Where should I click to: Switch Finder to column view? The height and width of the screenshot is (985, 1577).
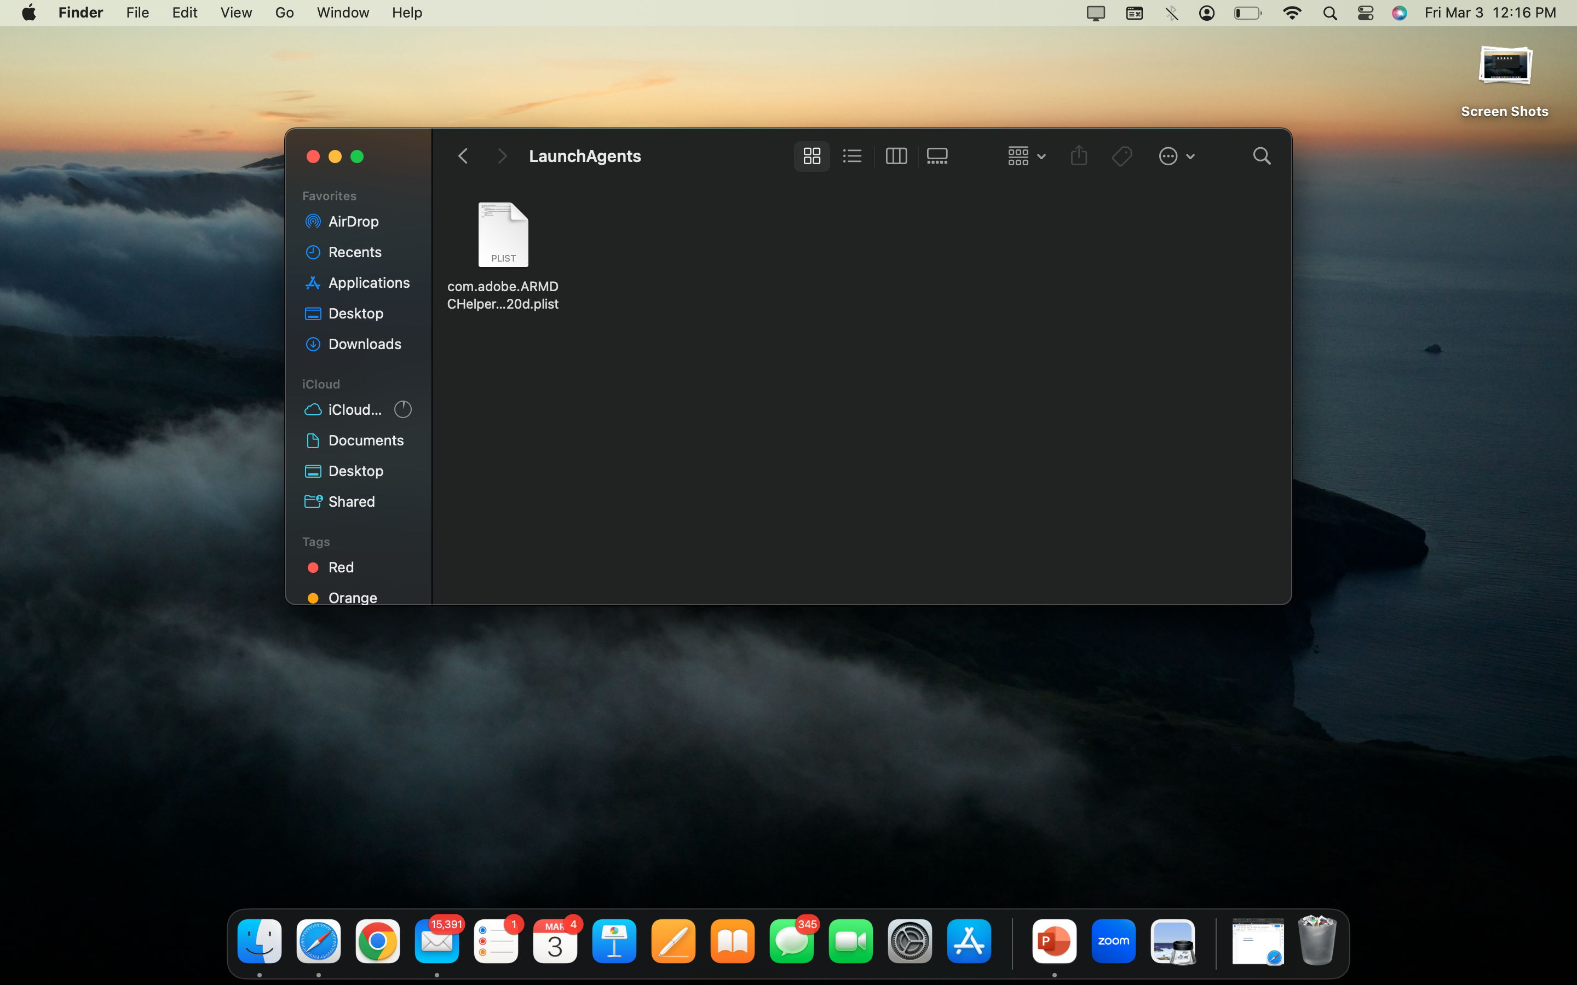click(896, 157)
